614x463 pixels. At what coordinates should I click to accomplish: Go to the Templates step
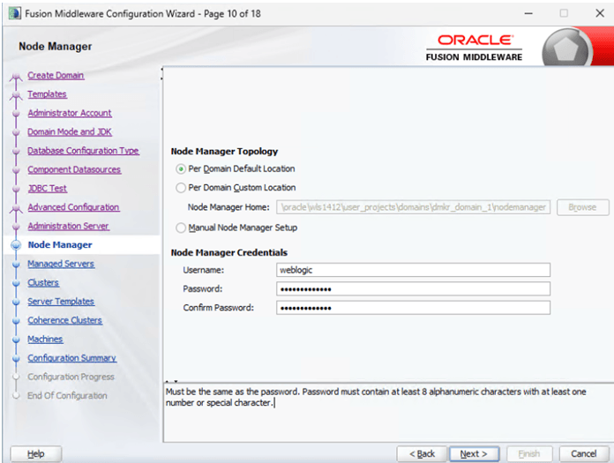coord(47,94)
